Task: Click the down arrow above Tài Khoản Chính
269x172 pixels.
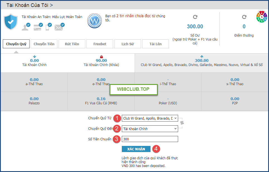Action: click(35, 57)
